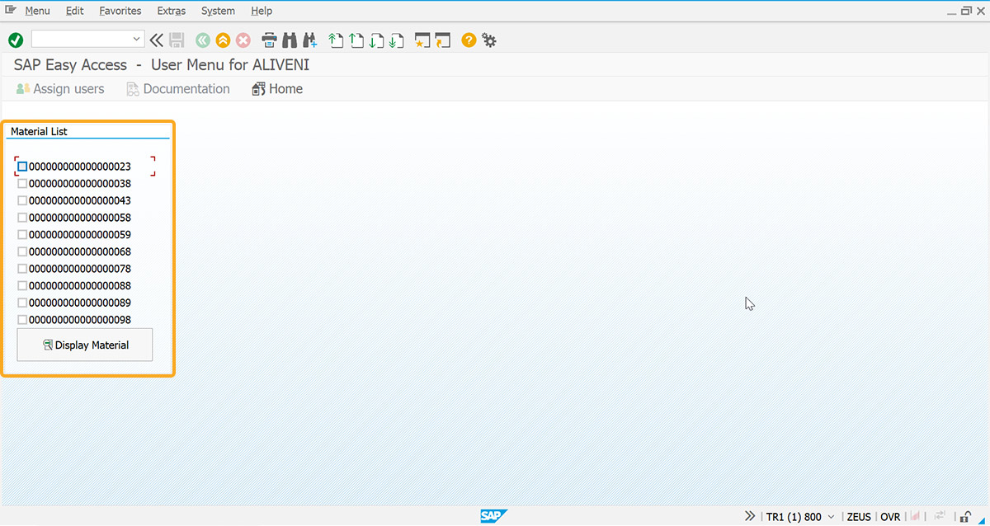Click the Material List heading text
Screen dimensions: 990x526
tap(39, 131)
